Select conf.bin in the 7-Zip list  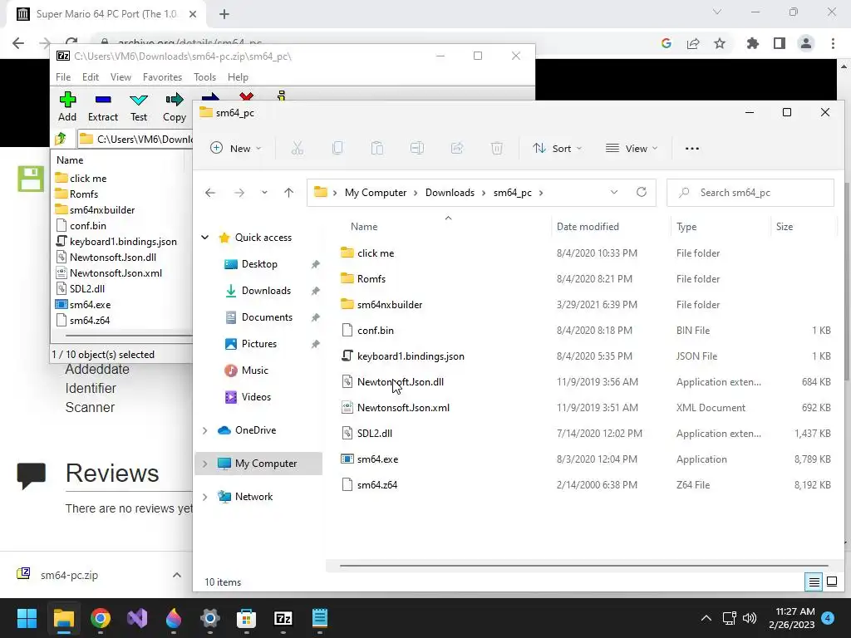(88, 226)
